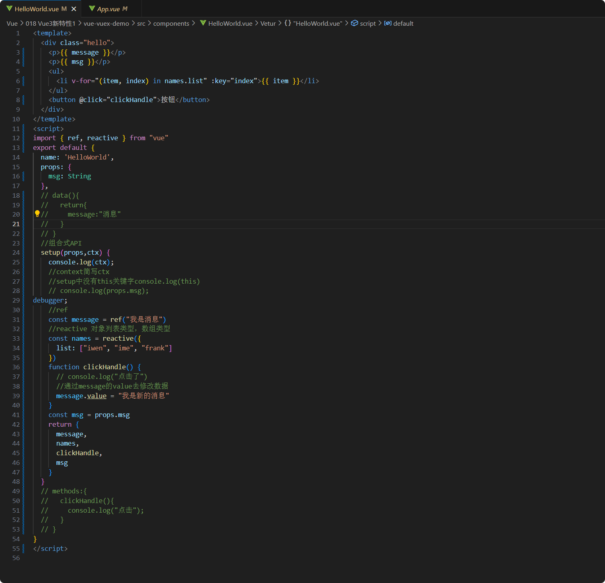This screenshot has width=605, height=583.
Task: Click the '// methods:{' comment on line 49
Action: click(x=64, y=491)
